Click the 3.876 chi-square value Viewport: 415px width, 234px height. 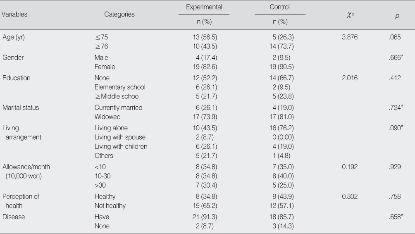[350, 37]
